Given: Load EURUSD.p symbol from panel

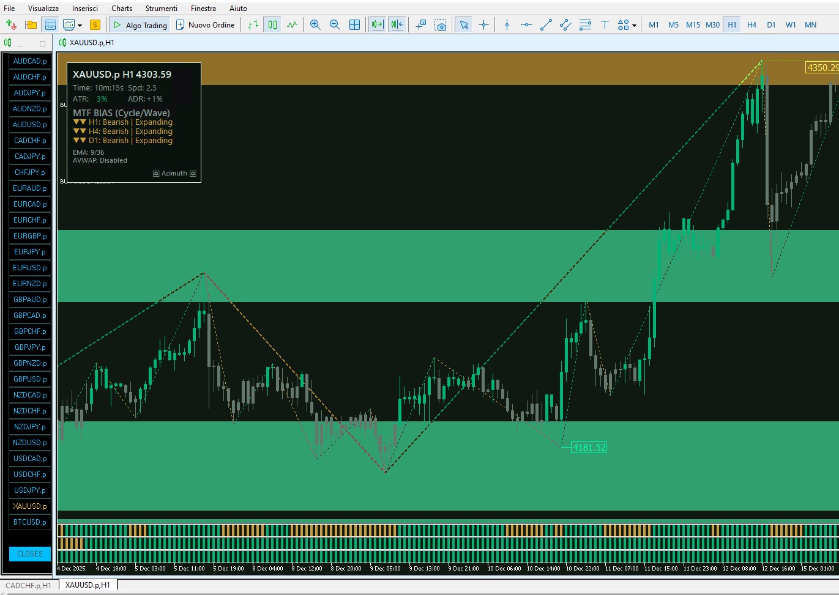Looking at the screenshot, I should (x=30, y=268).
